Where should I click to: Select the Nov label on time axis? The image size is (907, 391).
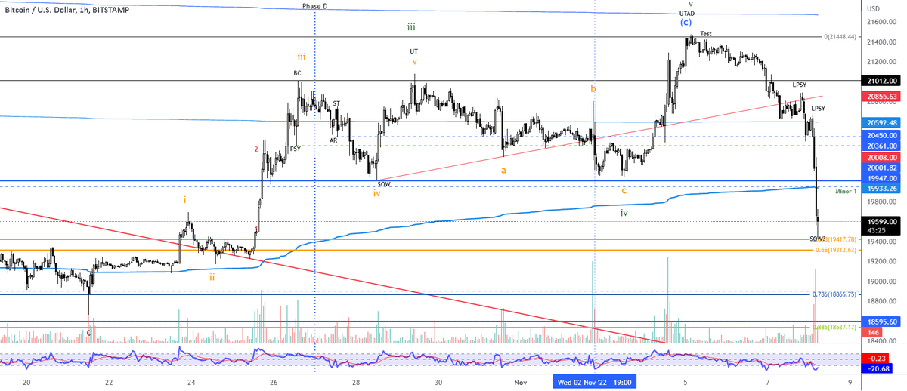pos(521,383)
